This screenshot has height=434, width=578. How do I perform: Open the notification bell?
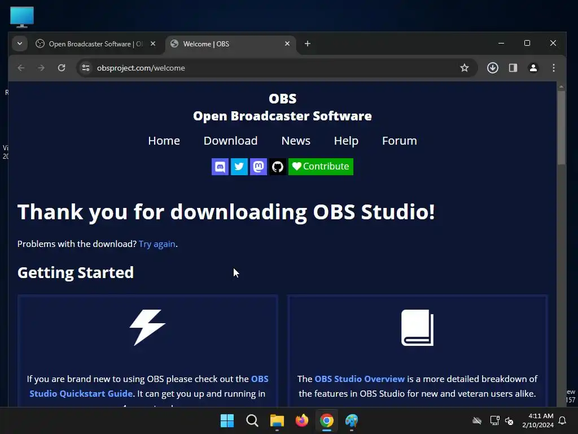click(x=563, y=420)
